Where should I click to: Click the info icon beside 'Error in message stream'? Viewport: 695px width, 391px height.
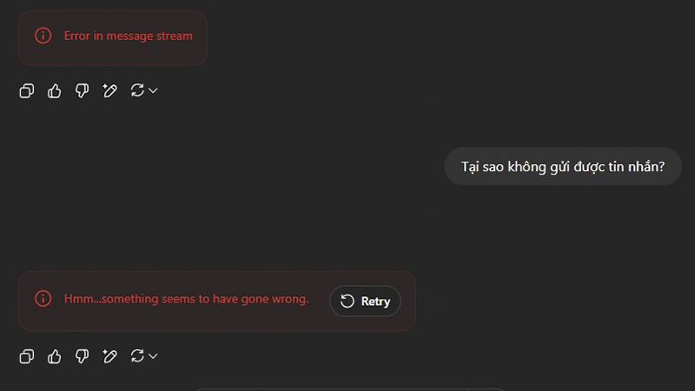43,36
